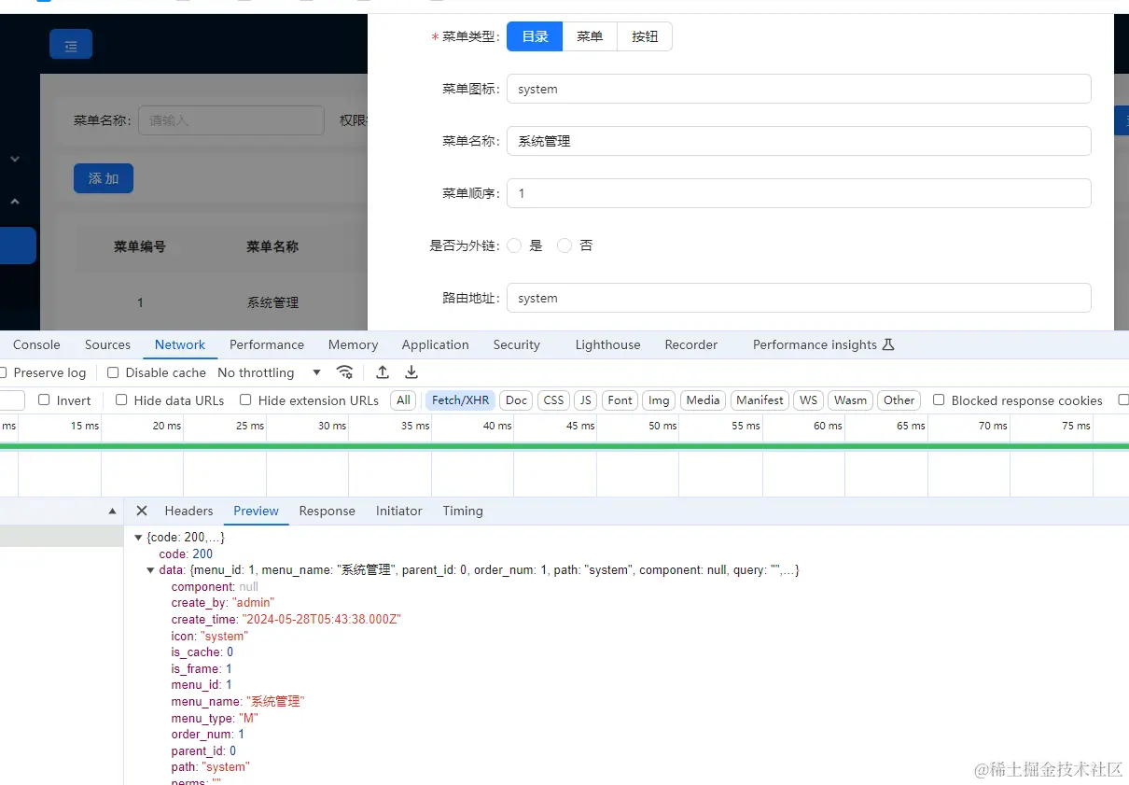Open the Application tab
Screen dimensions: 1129x785
(x=436, y=344)
